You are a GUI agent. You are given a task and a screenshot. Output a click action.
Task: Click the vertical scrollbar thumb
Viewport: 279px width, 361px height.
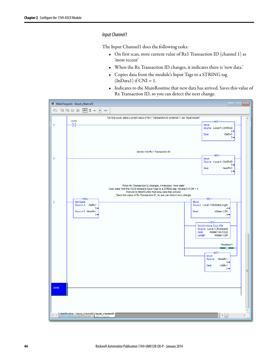(x=247, y=270)
